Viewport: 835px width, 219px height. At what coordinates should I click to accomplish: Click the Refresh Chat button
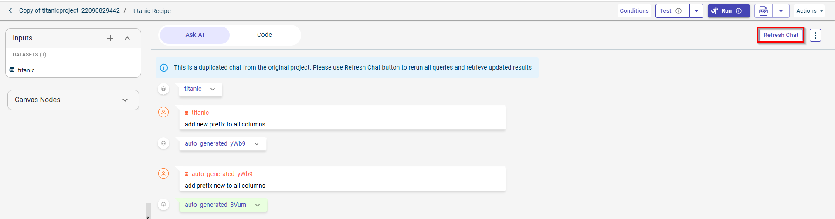tap(781, 35)
